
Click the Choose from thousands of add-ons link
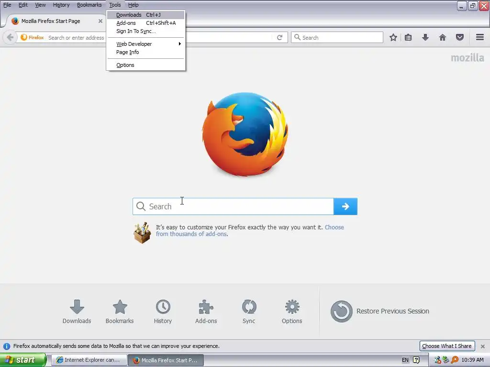(250, 231)
